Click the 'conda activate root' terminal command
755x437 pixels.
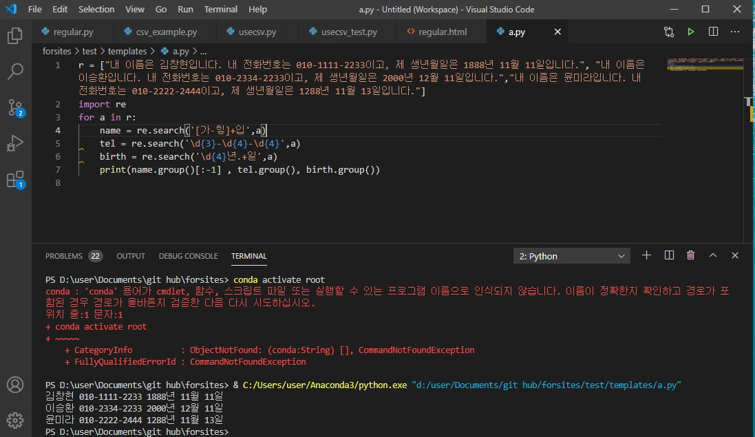[x=279, y=279]
